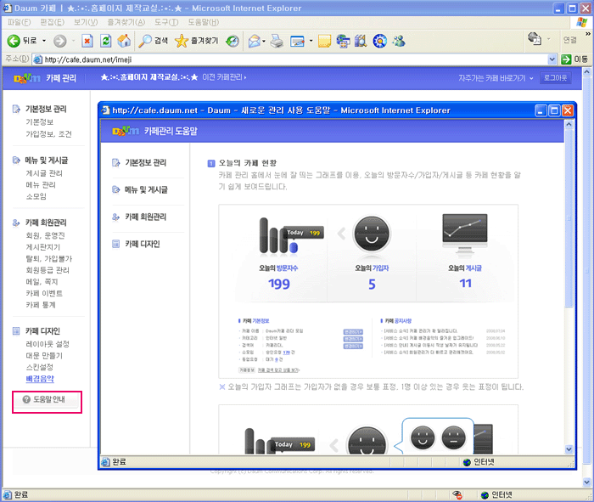Refresh the page using the green arrows icon

tap(106, 41)
